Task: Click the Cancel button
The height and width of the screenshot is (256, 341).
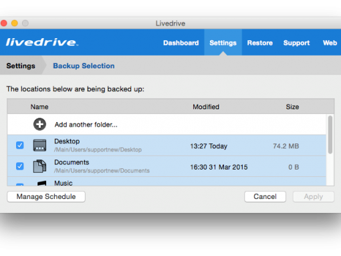Action: click(265, 196)
